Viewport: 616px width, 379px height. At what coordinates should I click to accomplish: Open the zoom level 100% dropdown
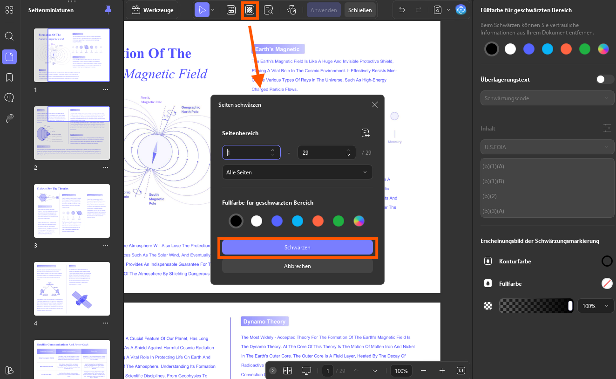click(x=401, y=371)
